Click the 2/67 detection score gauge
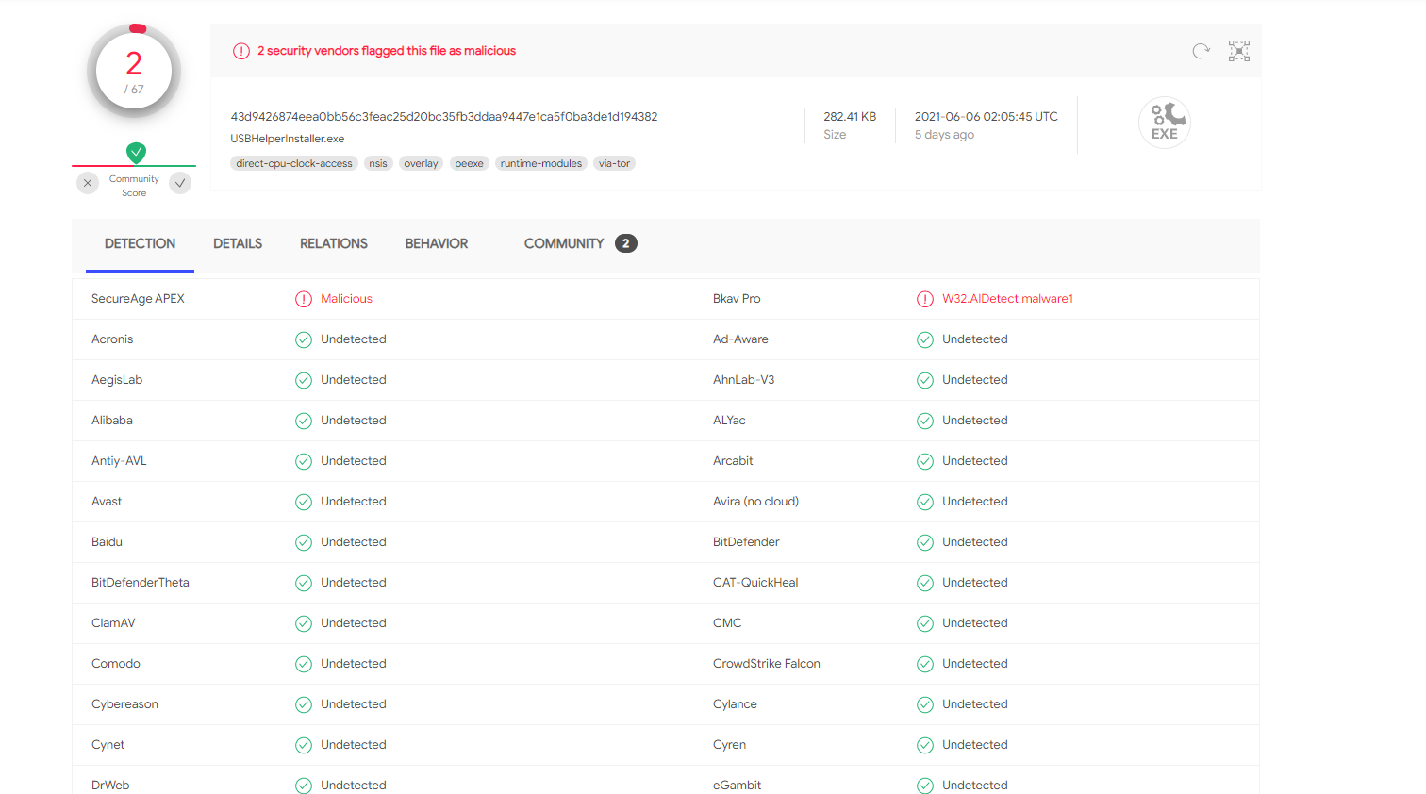 click(x=134, y=70)
